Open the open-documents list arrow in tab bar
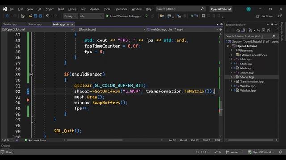 tap(218, 24)
